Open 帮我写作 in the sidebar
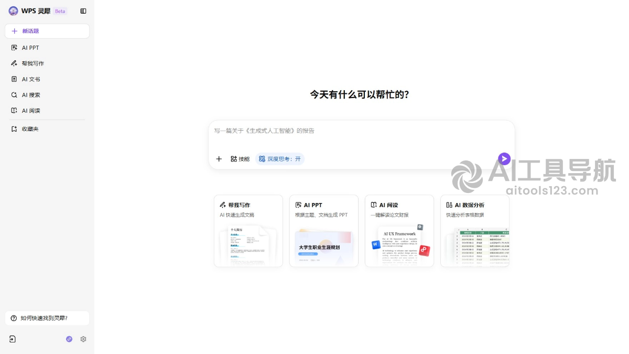The image size is (629, 354). click(x=47, y=63)
